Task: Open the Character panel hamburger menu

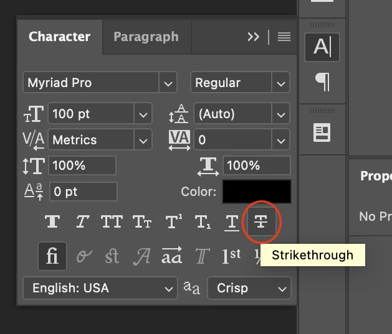Action: pos(284,37)
